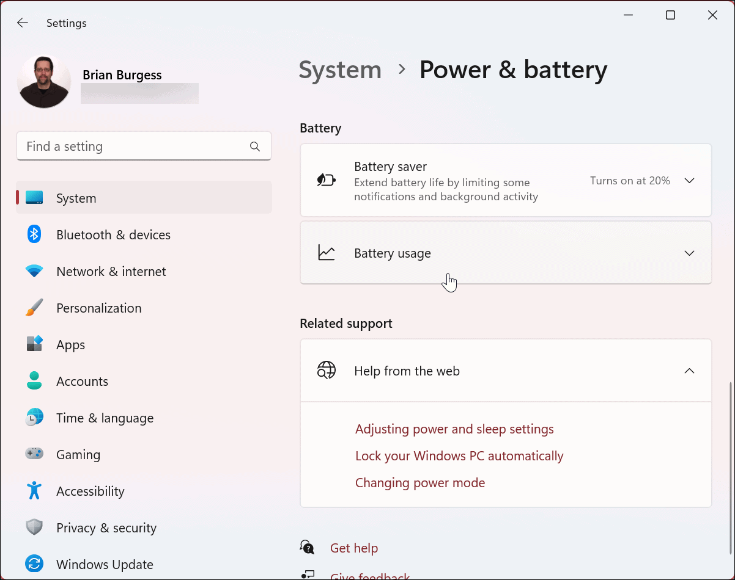Open Bluetooth & devices settings
The height and width of the screenshot is (580, 735).
[144, 234]
